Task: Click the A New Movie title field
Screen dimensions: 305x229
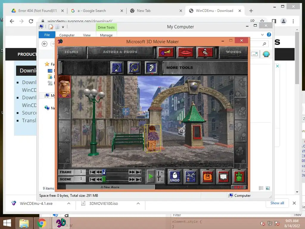Action: click(x=110, y=187)
